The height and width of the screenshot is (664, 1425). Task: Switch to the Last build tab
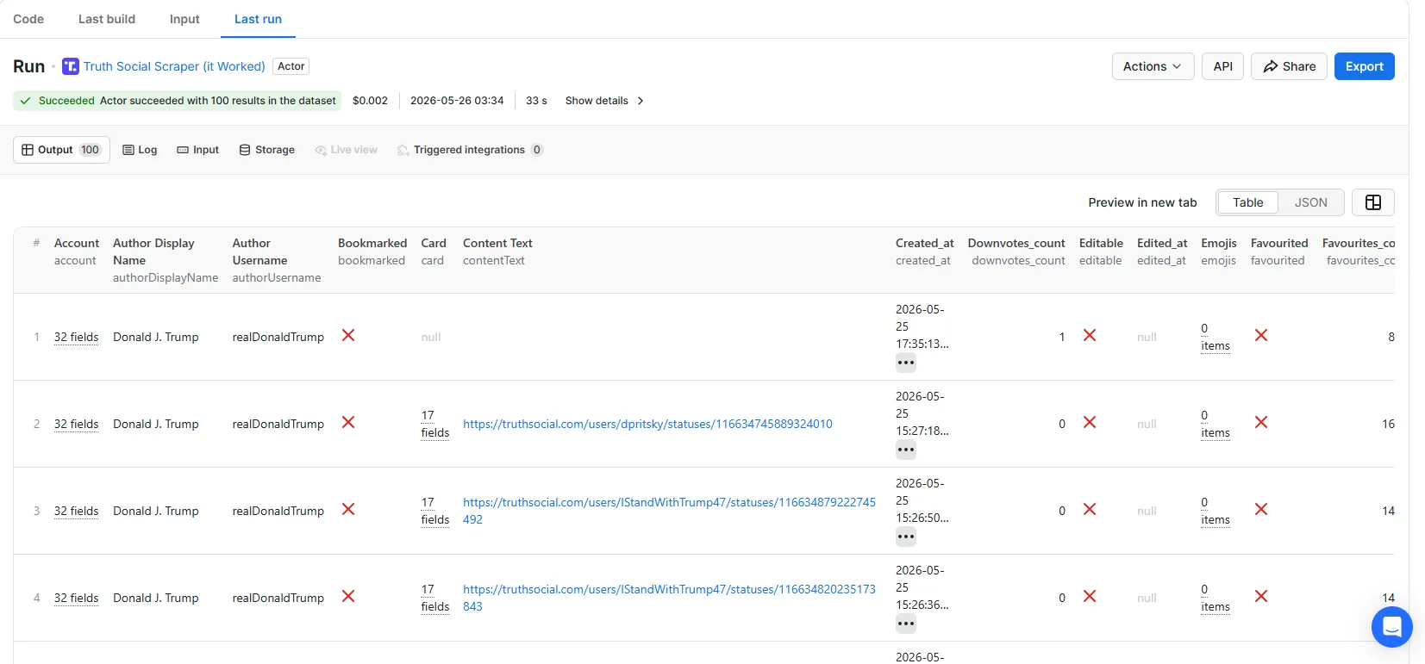coord(107,19)
